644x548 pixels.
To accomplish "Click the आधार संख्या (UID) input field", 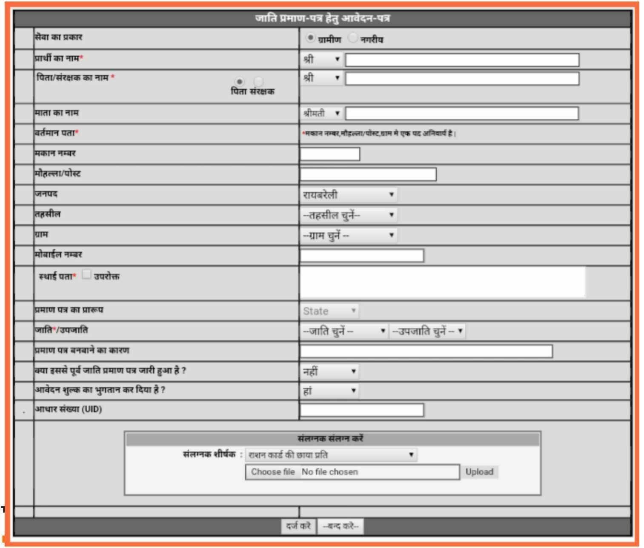I will click(x=362, y=410).
